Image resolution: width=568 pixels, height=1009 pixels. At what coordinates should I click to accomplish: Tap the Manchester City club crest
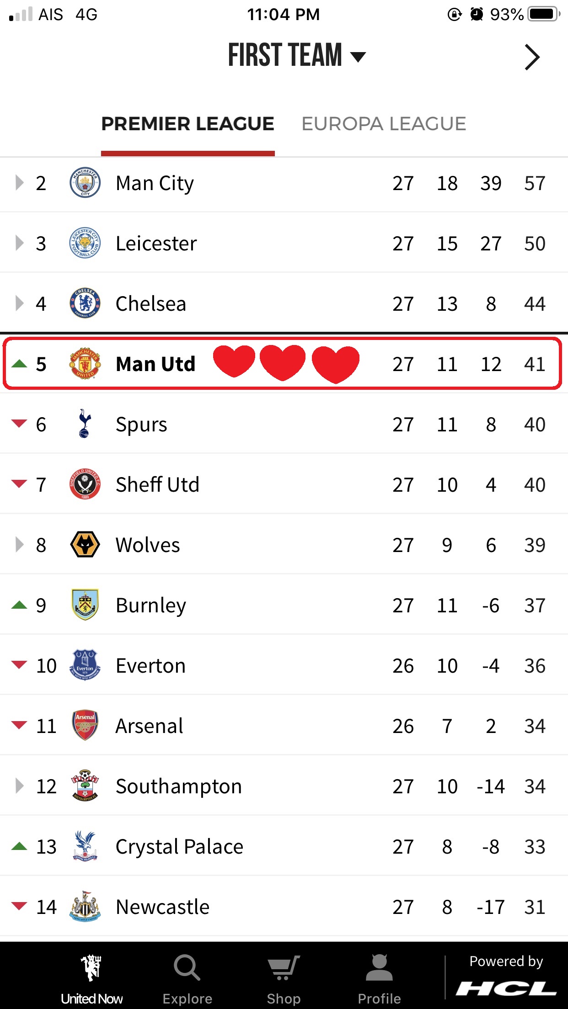85,183
